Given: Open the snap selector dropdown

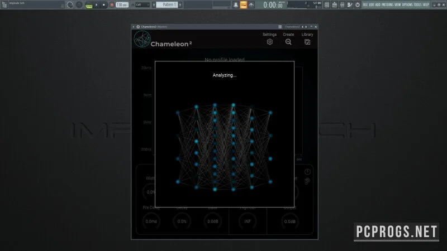Looking at the screenshot, I should (142, 5).
